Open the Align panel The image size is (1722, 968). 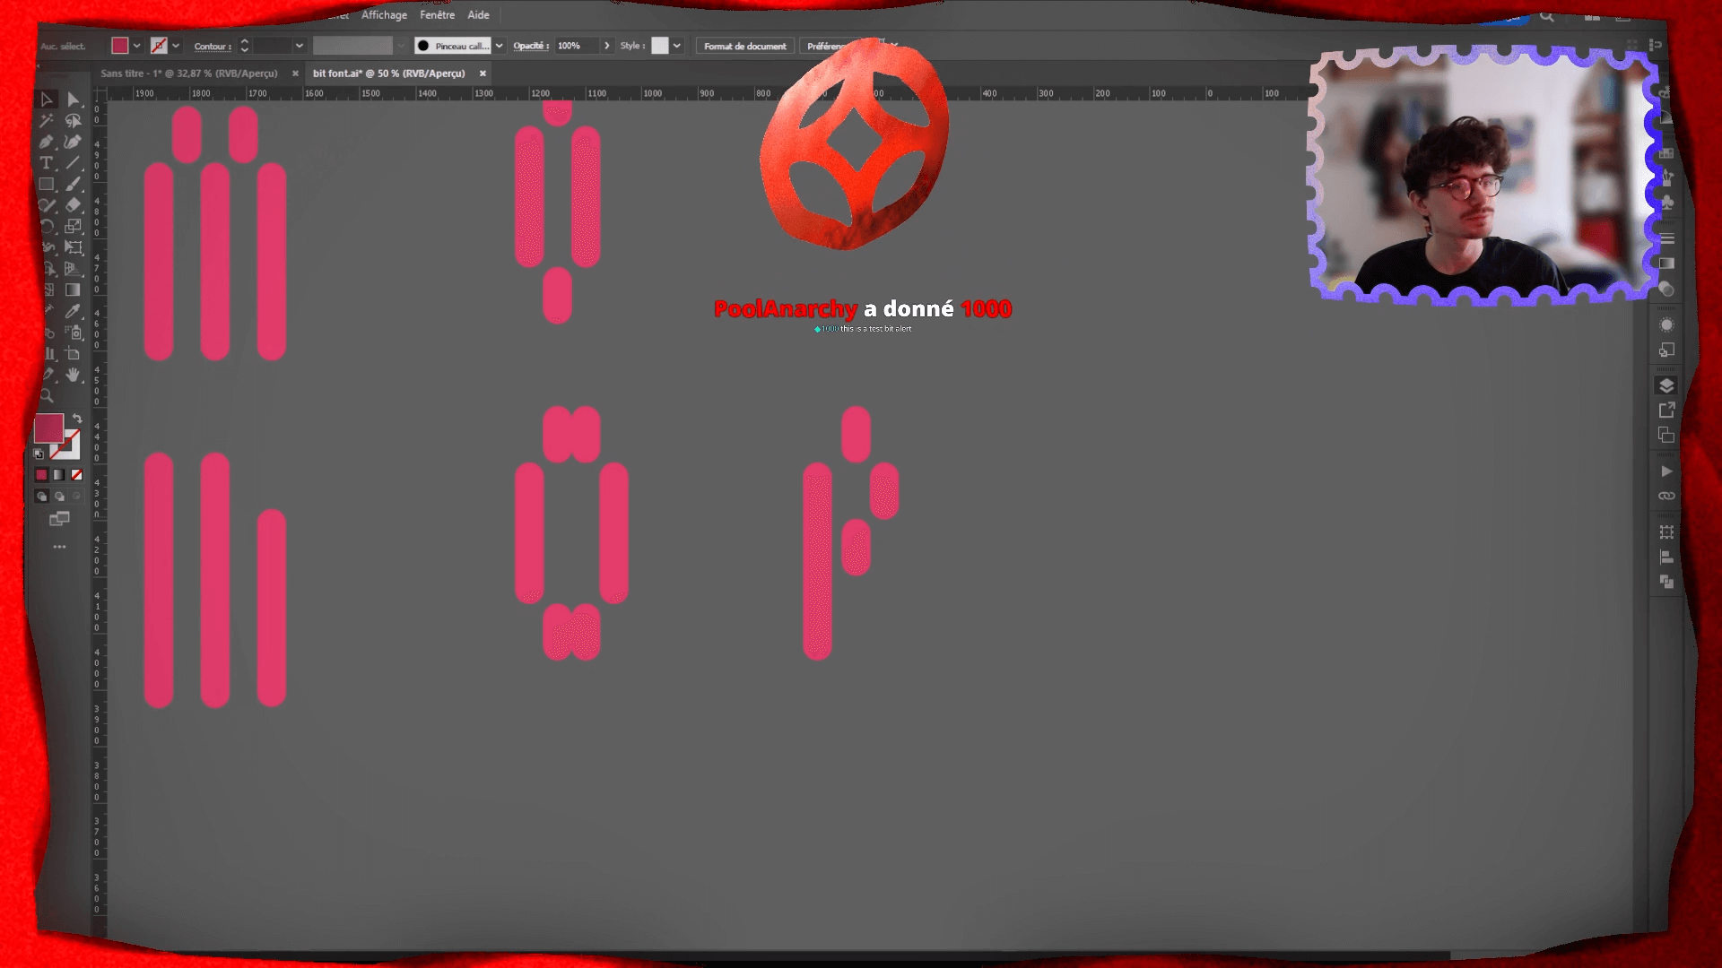point(1666,557)
